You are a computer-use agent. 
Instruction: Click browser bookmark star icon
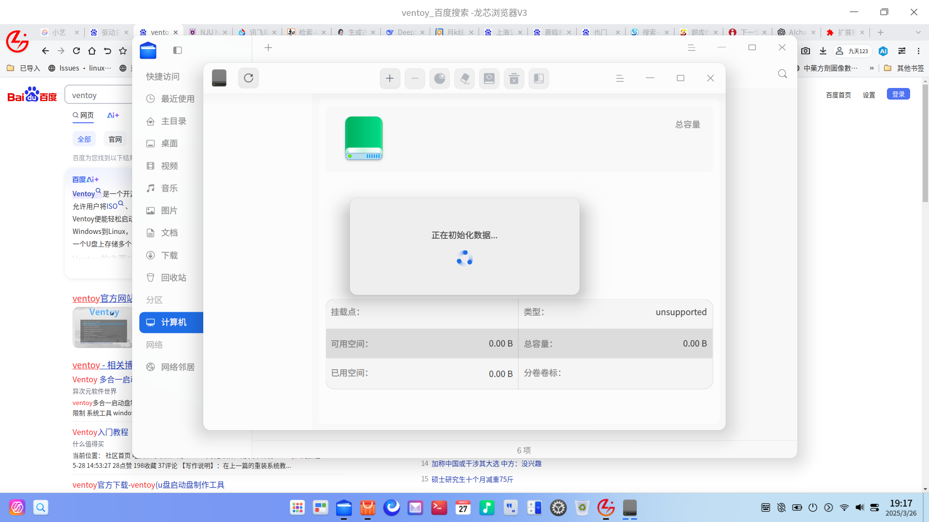tap(123, 51)
